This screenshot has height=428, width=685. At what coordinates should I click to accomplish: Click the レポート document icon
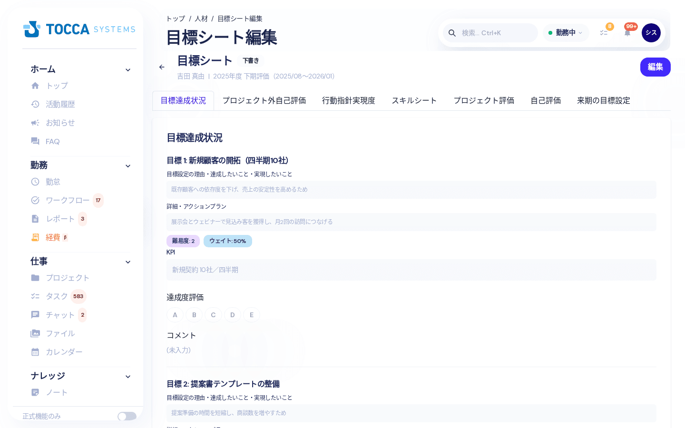click(35, 219)
